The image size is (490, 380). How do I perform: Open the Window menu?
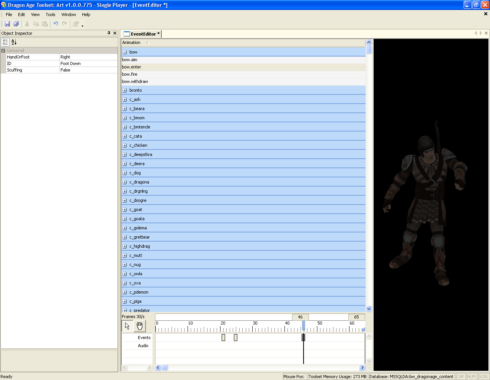pos(69,15)
